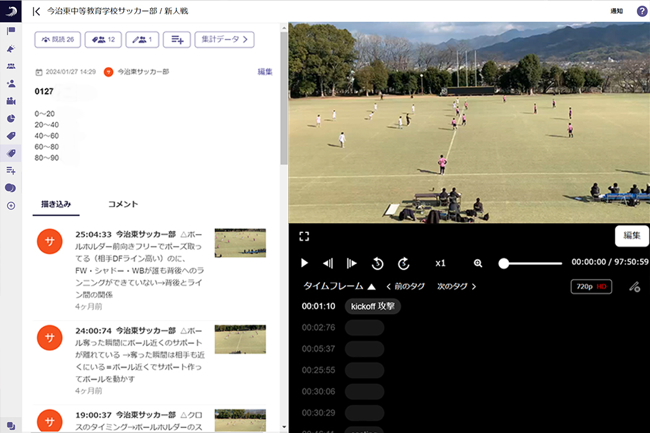Toggle the 720p HD quality setting
Viewport: 650px width, 433px height.
[591, 286]
